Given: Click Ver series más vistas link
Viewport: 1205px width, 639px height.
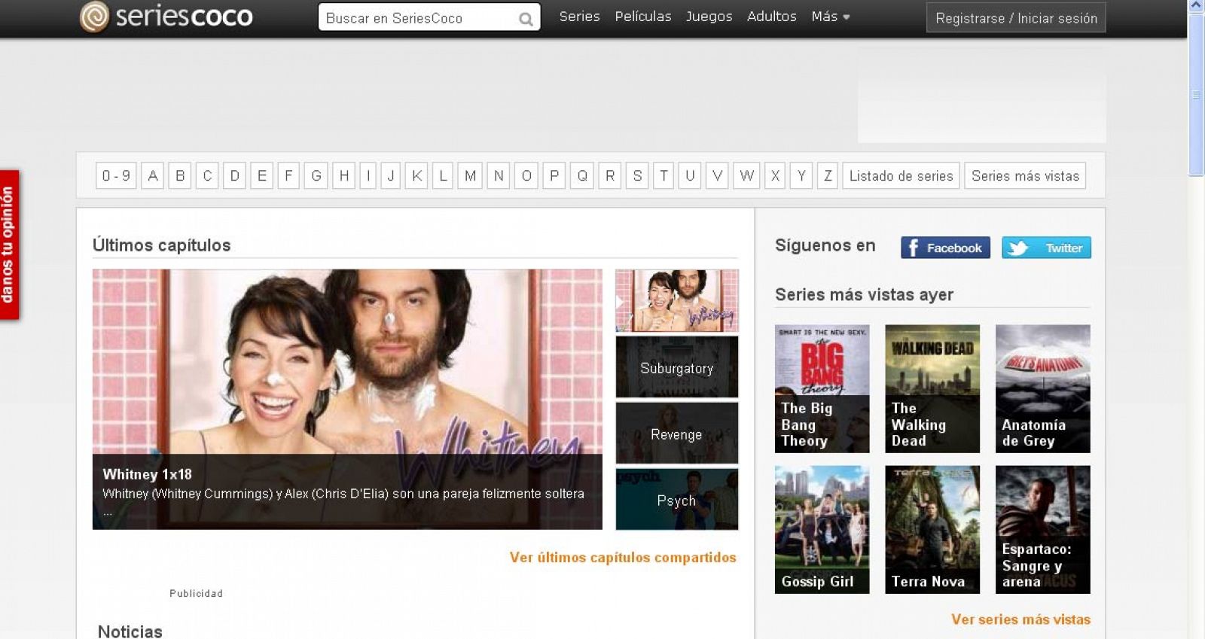Looking at the screenshot, I should coord(1020,619).
